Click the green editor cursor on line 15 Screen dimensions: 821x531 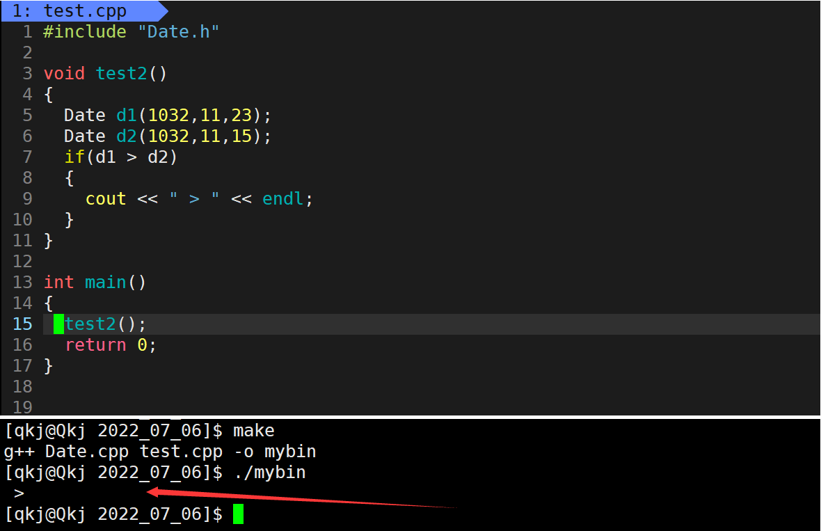click(58, 324)
